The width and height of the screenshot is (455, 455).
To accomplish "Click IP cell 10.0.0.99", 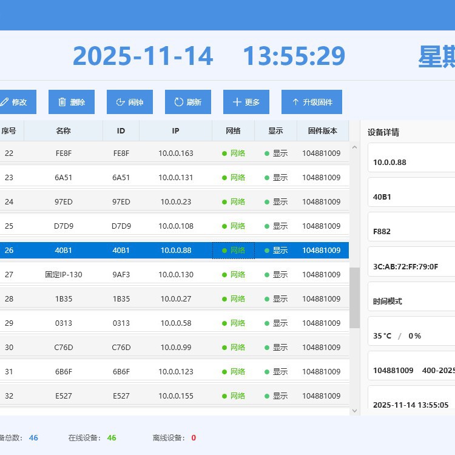I will pyautogui.click(x=176, y=348).
